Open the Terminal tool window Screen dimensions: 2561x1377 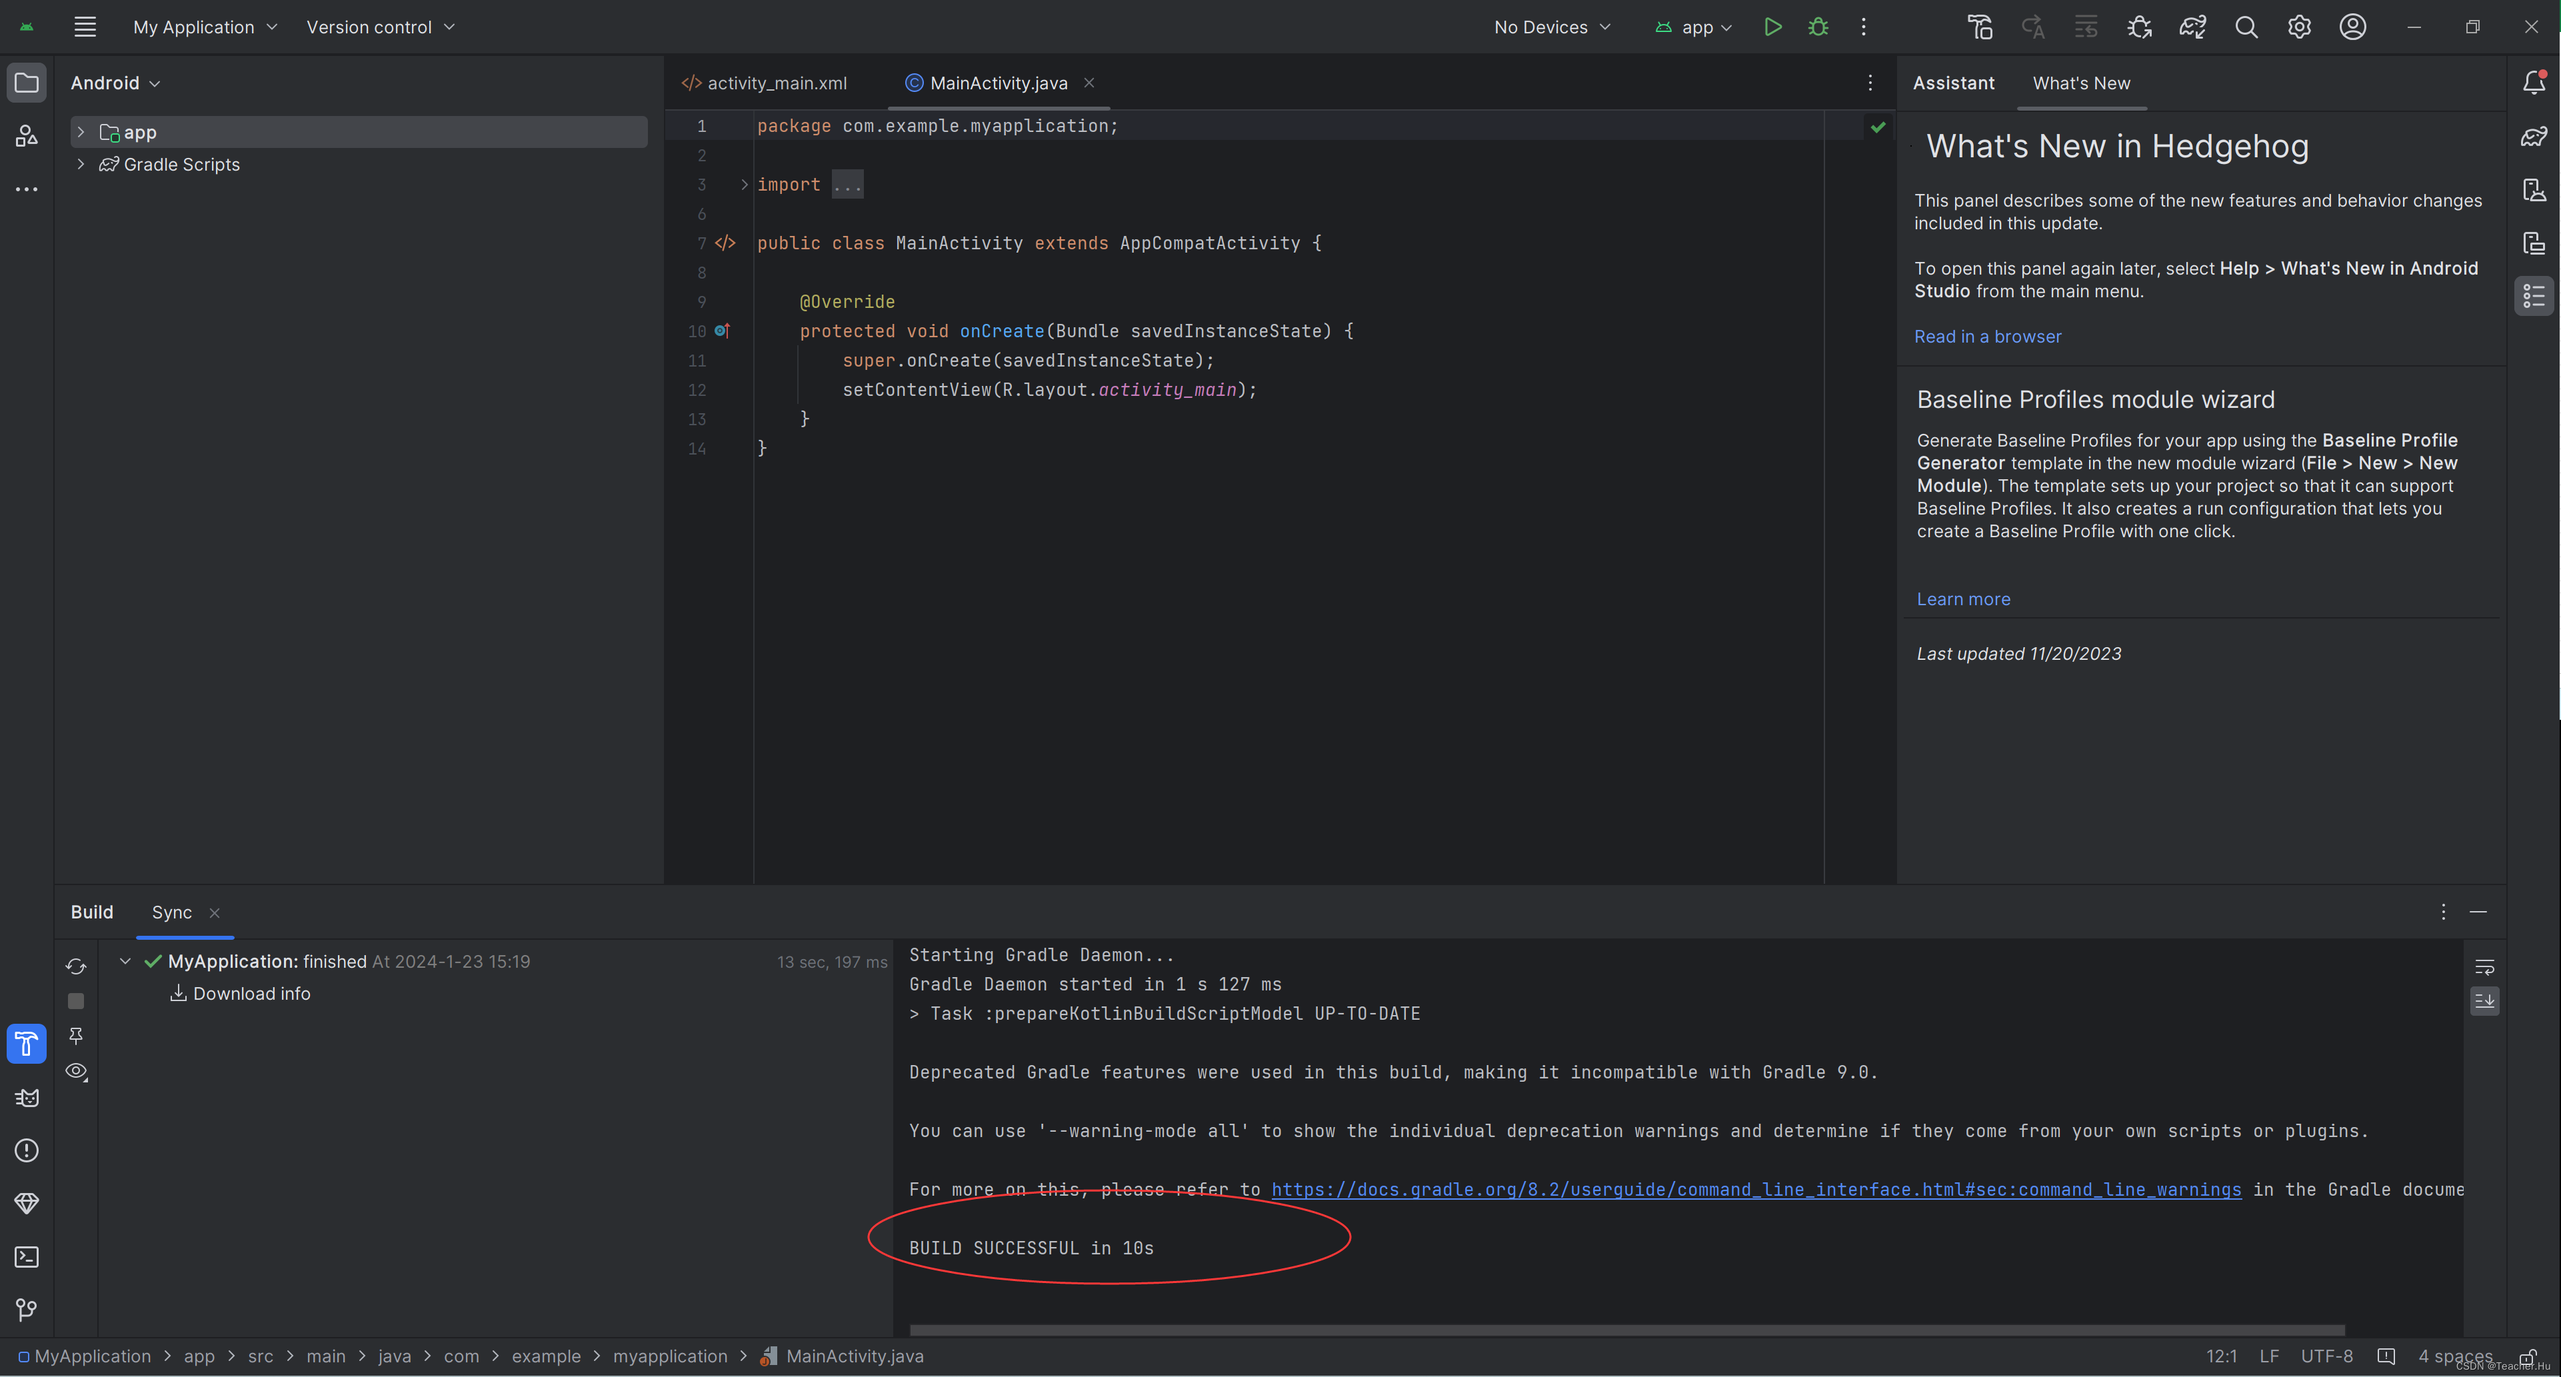pos(27,1257)
